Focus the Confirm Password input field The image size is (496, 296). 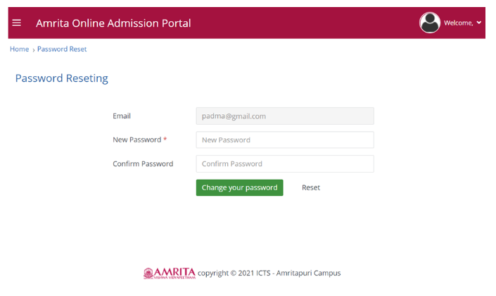pos(284,164)
